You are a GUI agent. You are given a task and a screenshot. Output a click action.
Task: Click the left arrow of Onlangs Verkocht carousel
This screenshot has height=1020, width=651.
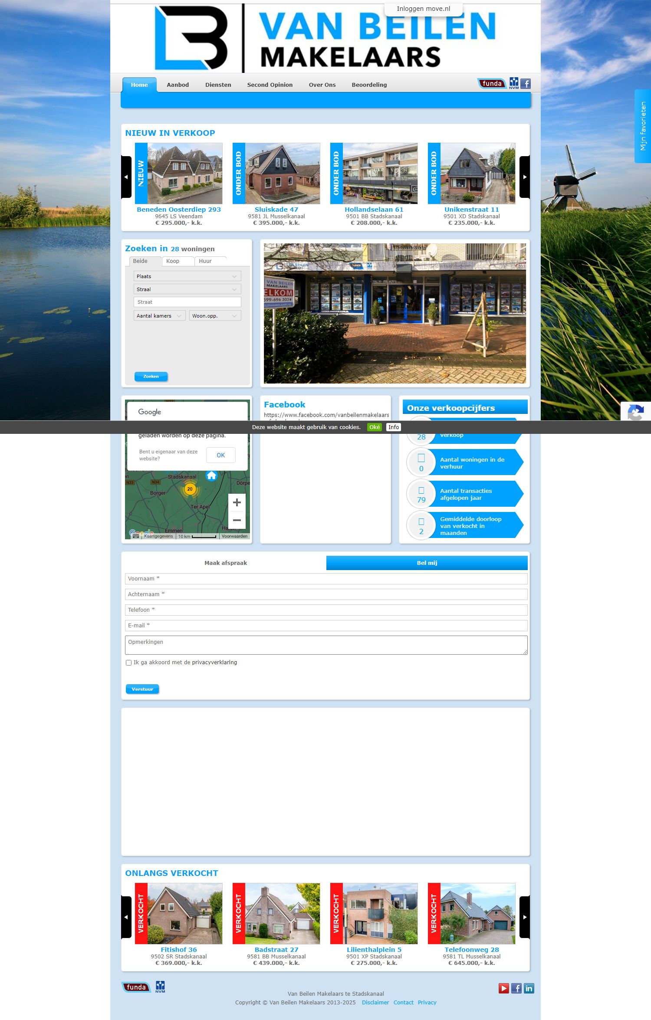[126, 917]
